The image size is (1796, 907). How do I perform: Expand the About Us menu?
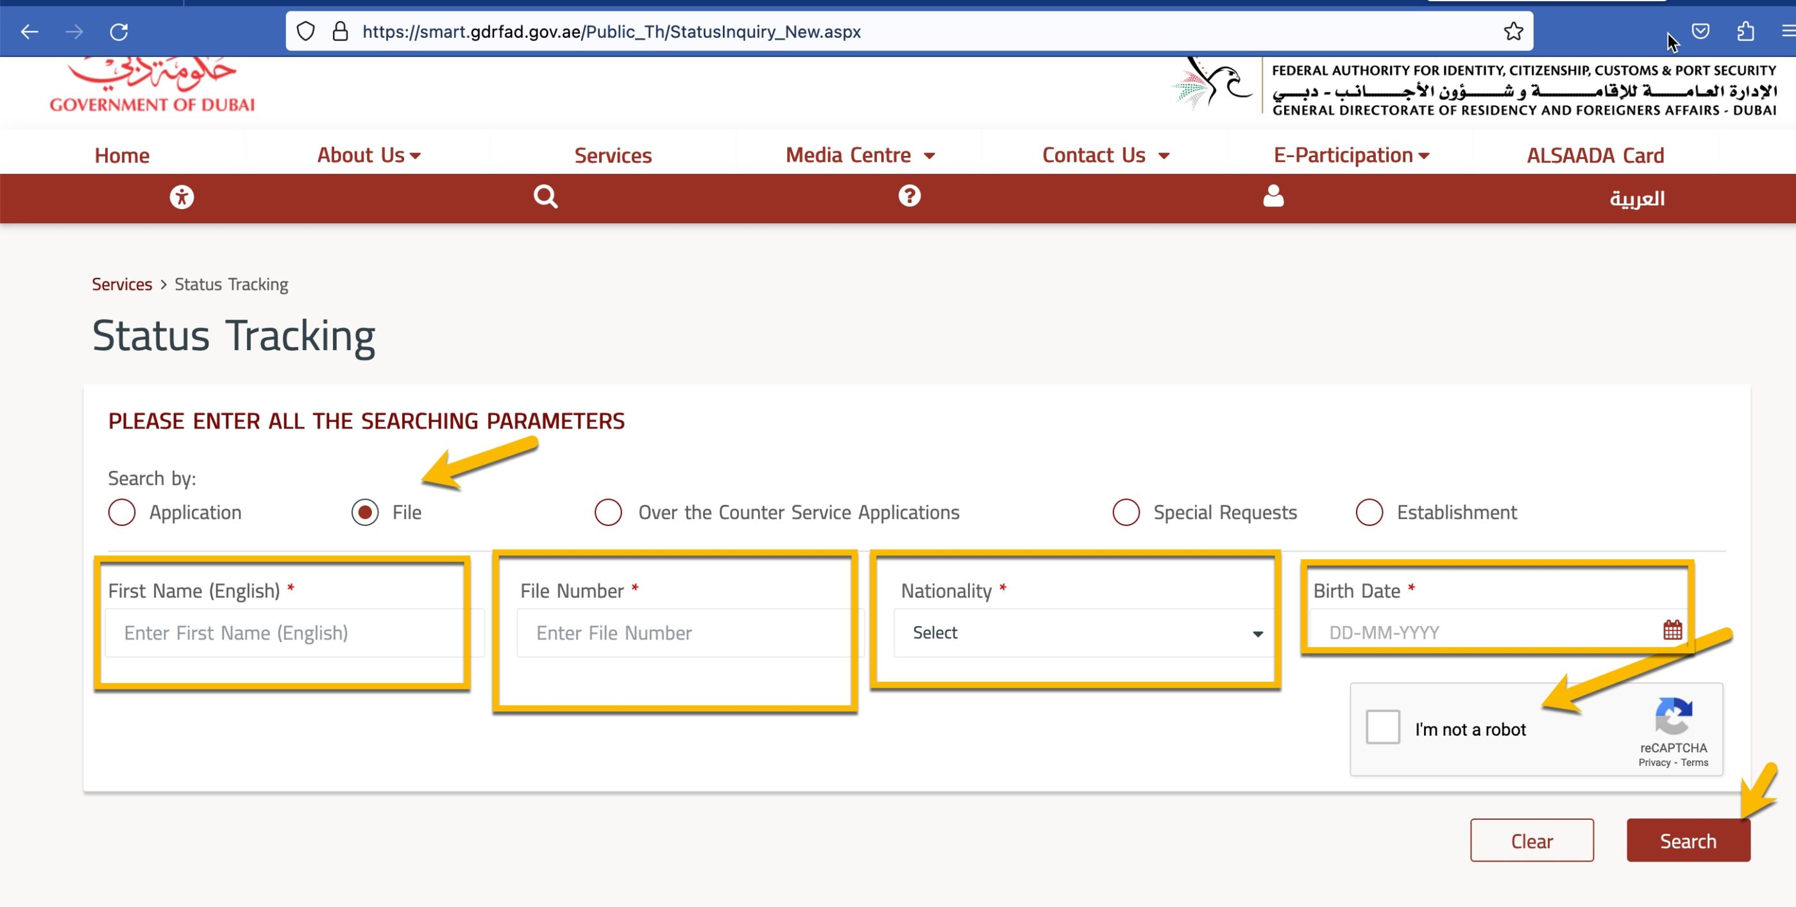368,155
